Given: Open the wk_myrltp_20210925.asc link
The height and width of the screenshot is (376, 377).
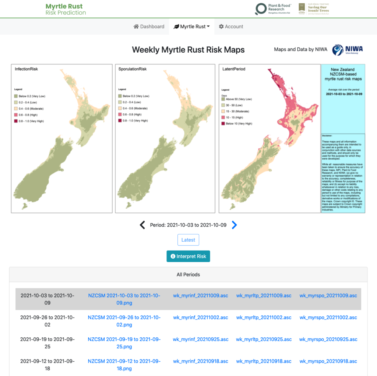Looking at the screenshot, I should 264,339.
